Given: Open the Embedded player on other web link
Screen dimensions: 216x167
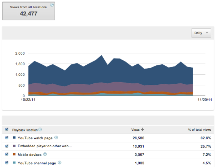Looking at the screenshot, I should [45, 146].
